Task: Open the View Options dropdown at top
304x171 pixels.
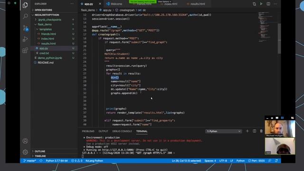Action: point(164,1)
